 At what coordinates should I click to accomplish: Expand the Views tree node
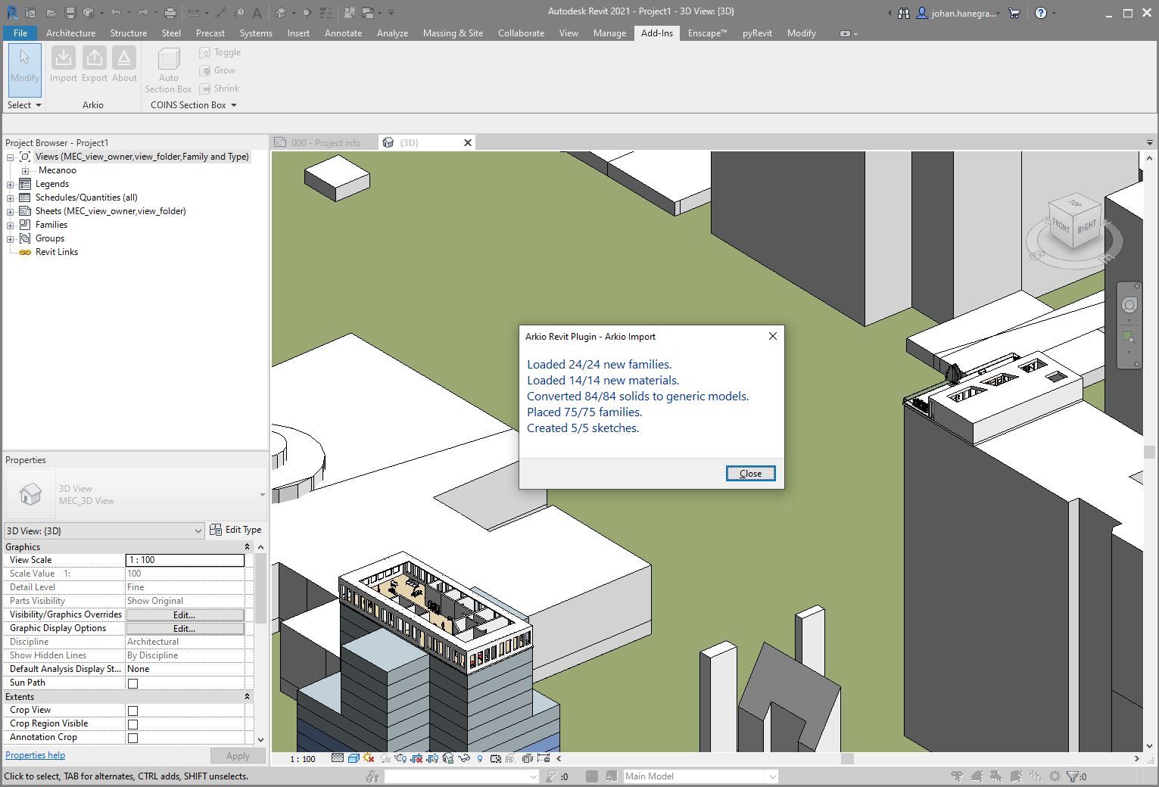tap(11, 157)
